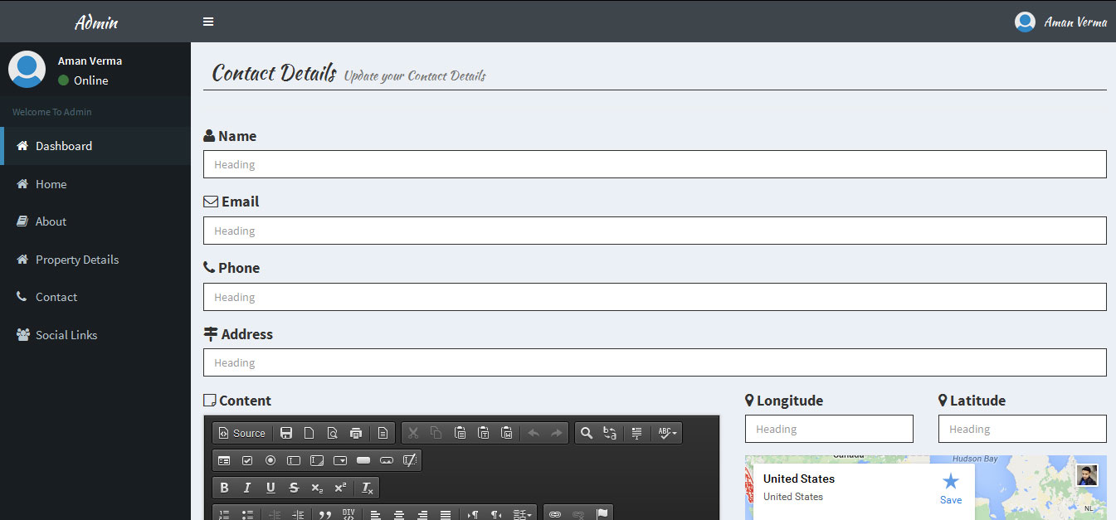Click the Save icon in editor toolbar
This screenshot has width=1116, height=520.
click(x=286, y=433)
